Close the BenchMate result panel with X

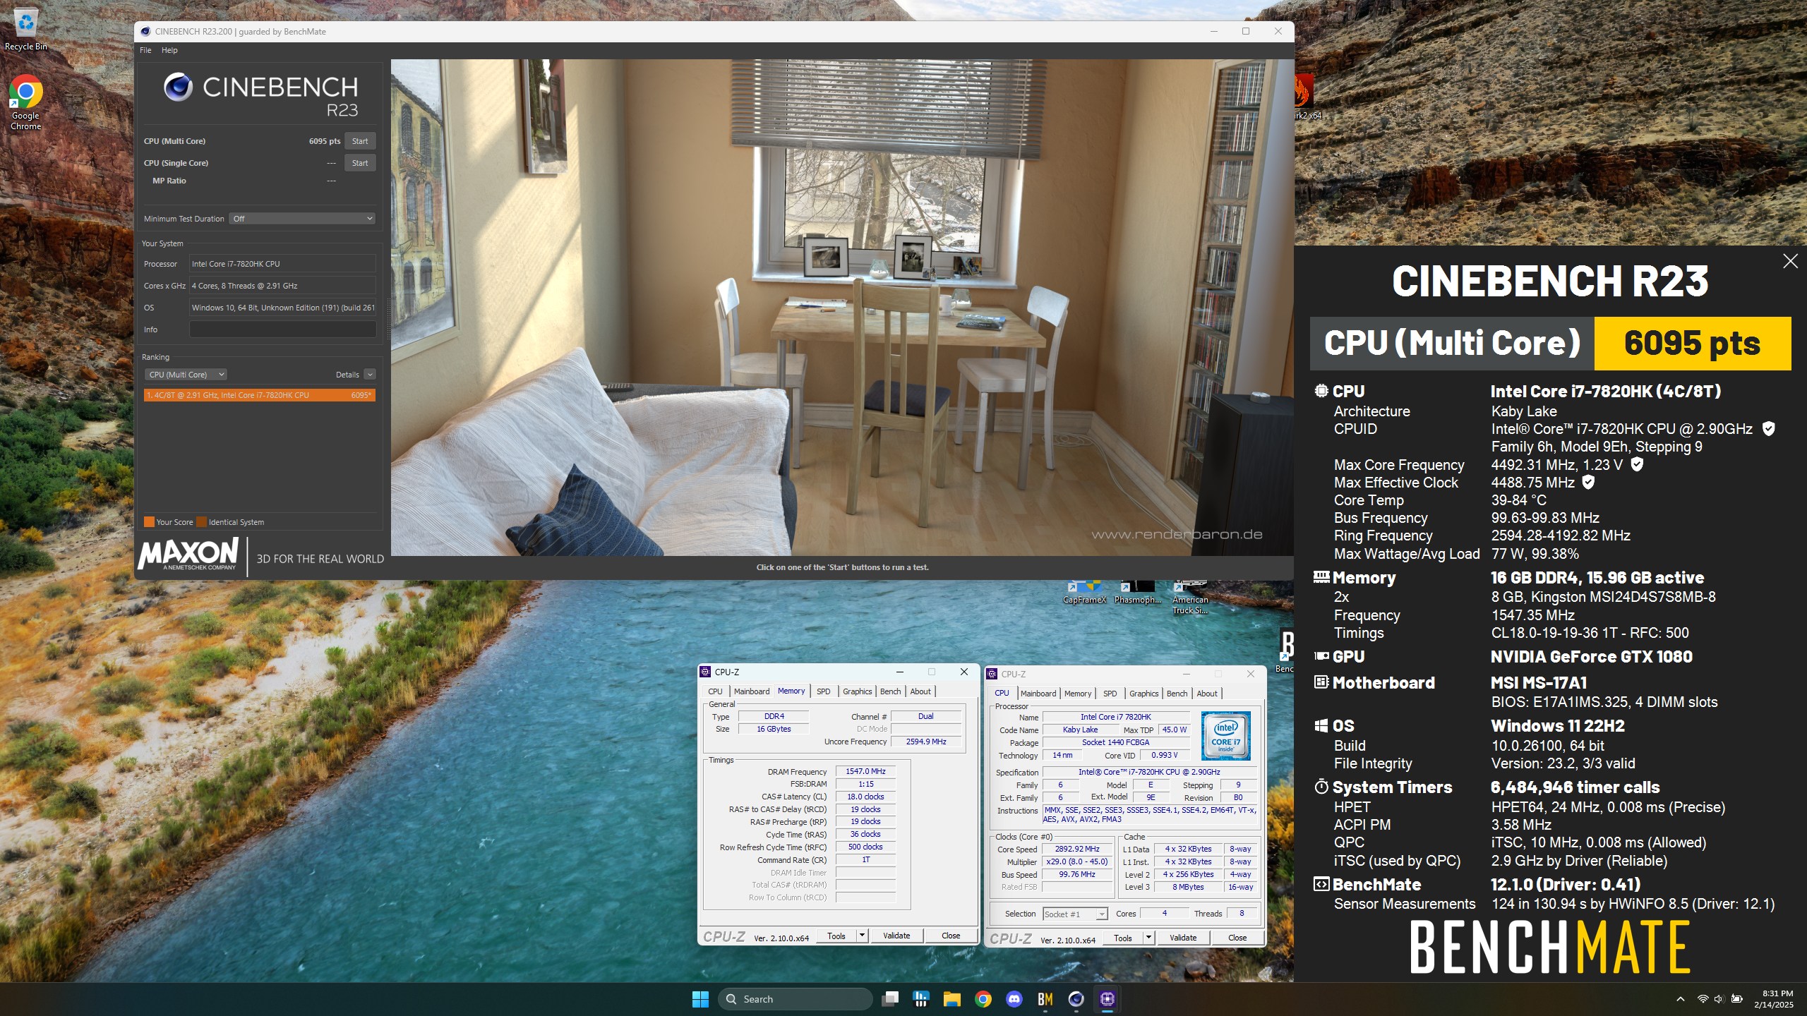coord(1790,261)
